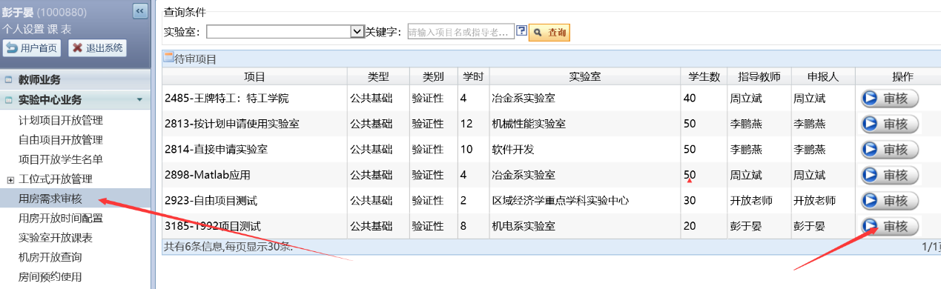
Task: Click the 学生数 column header
Action: point(704,77)
